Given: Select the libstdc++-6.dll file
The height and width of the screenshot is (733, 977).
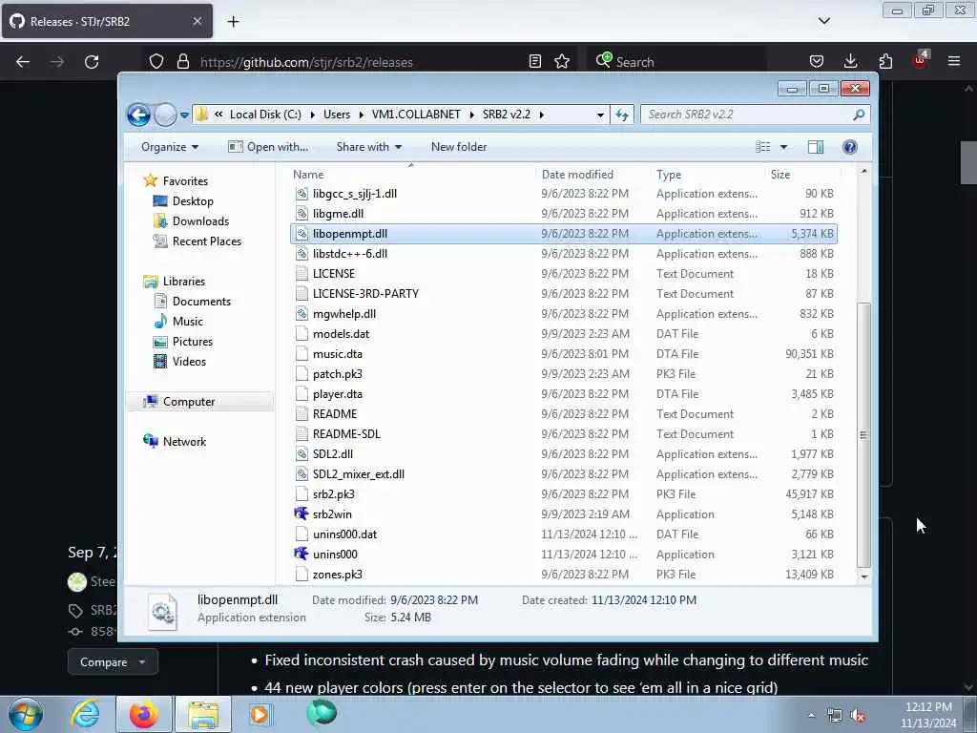Looking at the screenshot, I should 564,254.
